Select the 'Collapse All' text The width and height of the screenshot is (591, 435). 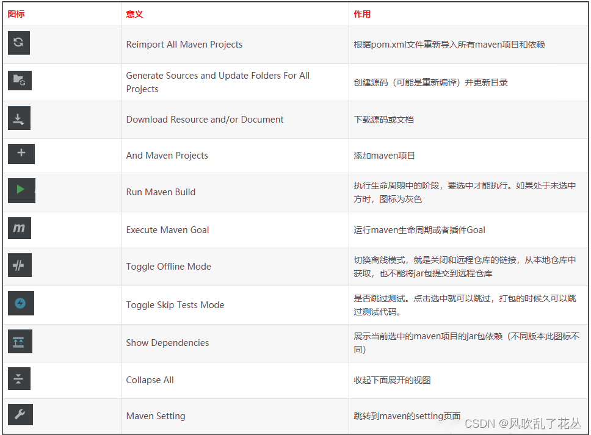[150, 380]
